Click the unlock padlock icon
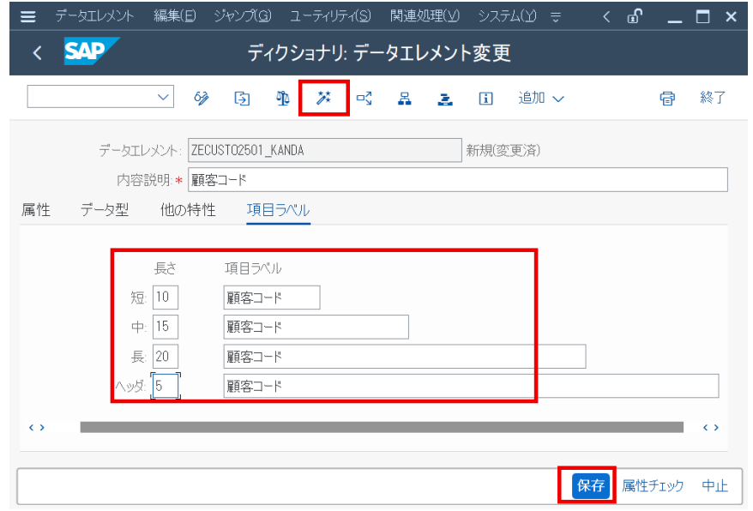The height and width of the screenshot is (511, 753). click(635, 16)
